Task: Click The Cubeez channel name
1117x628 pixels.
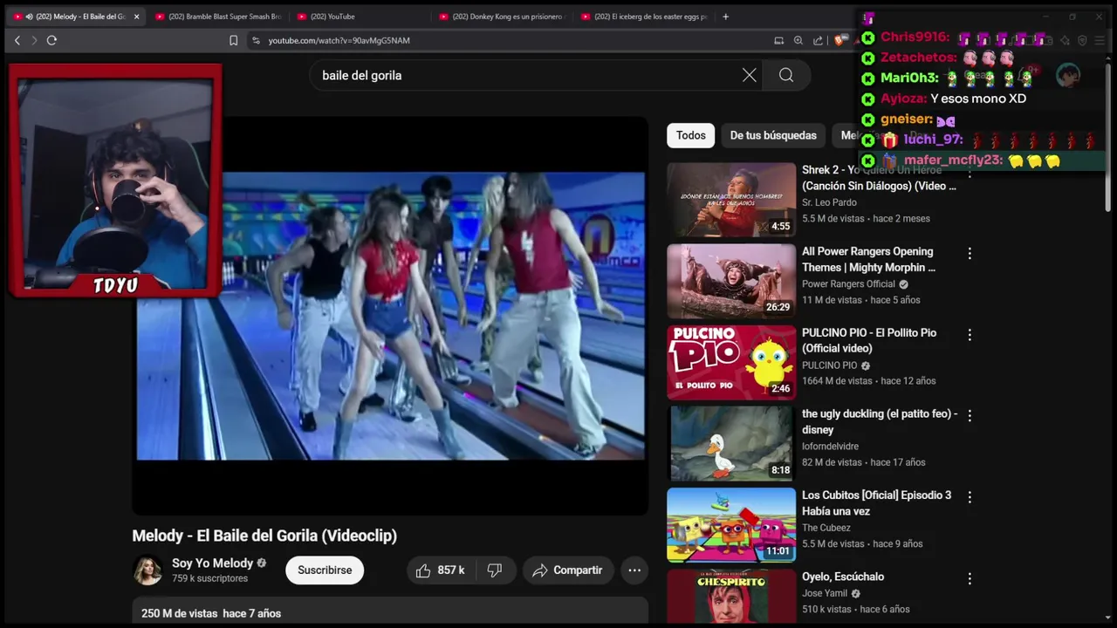Action: pos(826,528)
